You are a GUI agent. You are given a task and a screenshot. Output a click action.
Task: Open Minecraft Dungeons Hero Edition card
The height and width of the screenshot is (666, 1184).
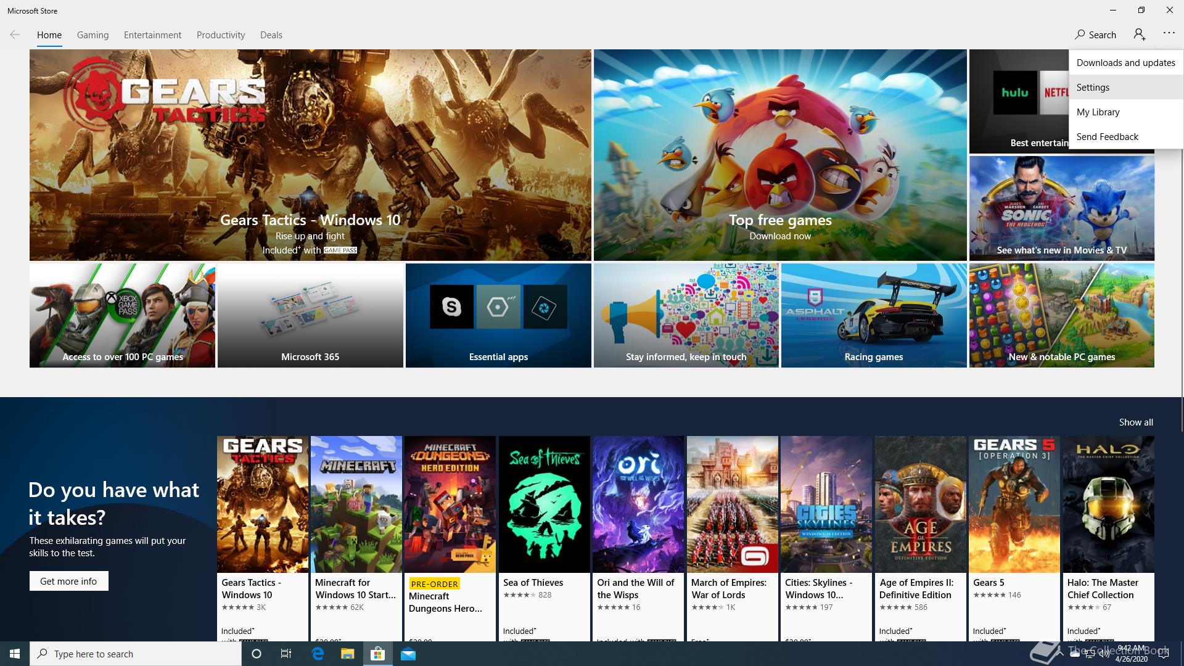click(450, 538)
